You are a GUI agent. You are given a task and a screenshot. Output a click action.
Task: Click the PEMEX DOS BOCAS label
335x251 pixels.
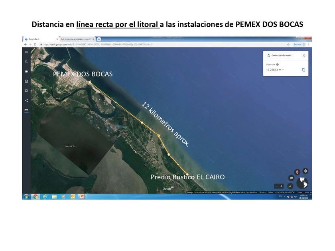pyautogui.click(x=83, y=74)
